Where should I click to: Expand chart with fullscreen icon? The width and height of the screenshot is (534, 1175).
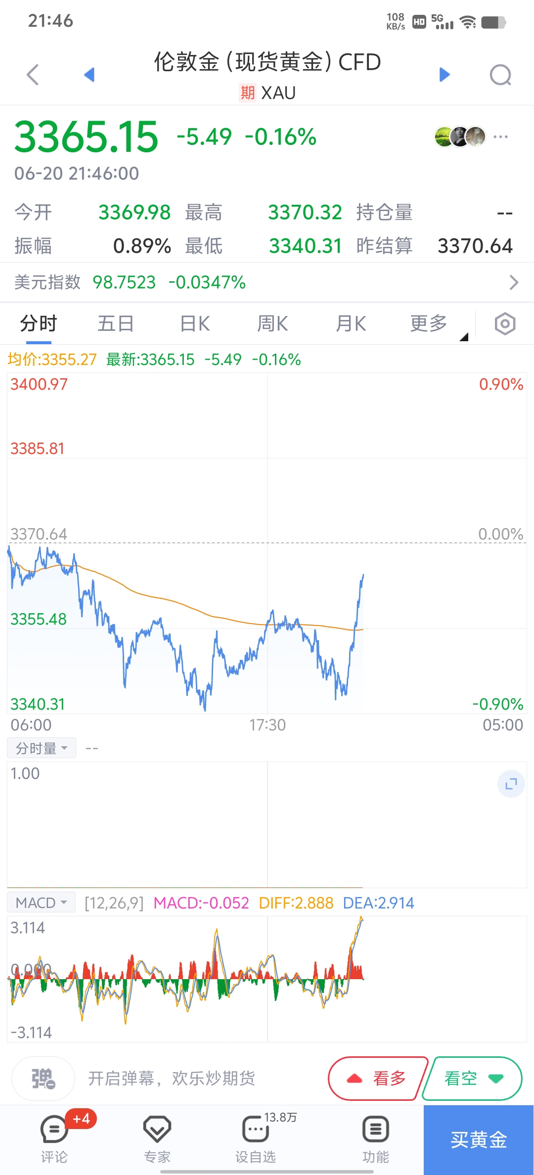click(511, 784)
